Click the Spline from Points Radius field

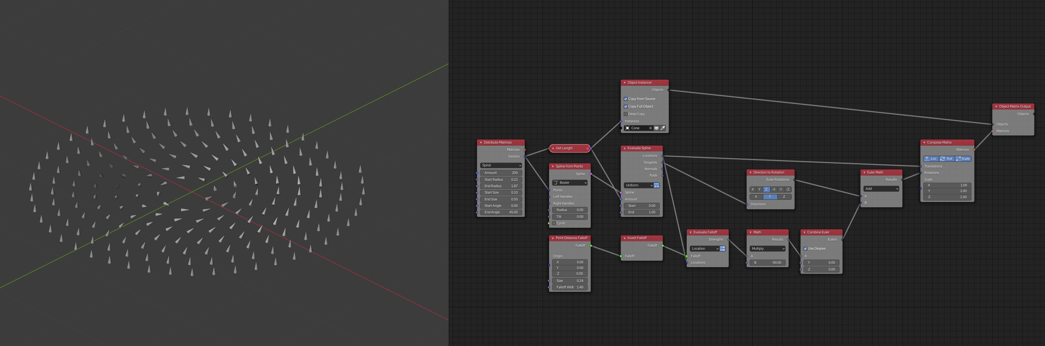[570, 210]
